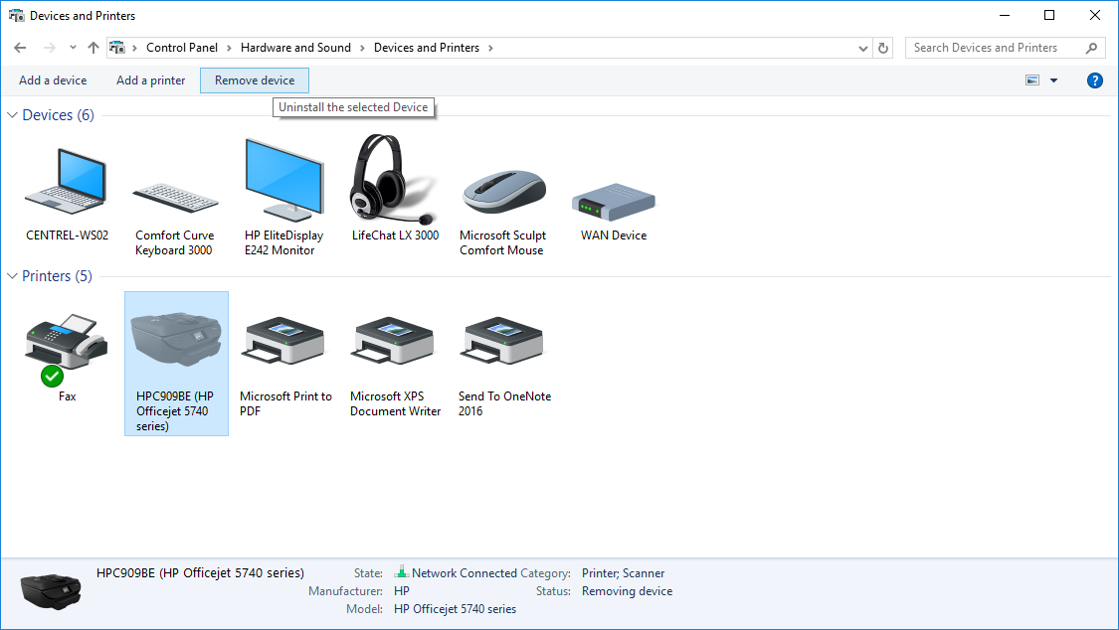Select the HPC909BE Officejet 5740 printer icon

176,339
